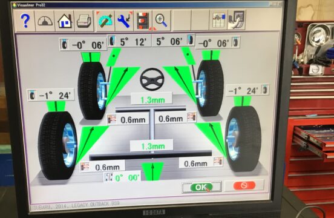Image resolution: width=334 pixels, height=218 pixels.
Task: Open the protractor measurement tool
Action: pos(105,21)
